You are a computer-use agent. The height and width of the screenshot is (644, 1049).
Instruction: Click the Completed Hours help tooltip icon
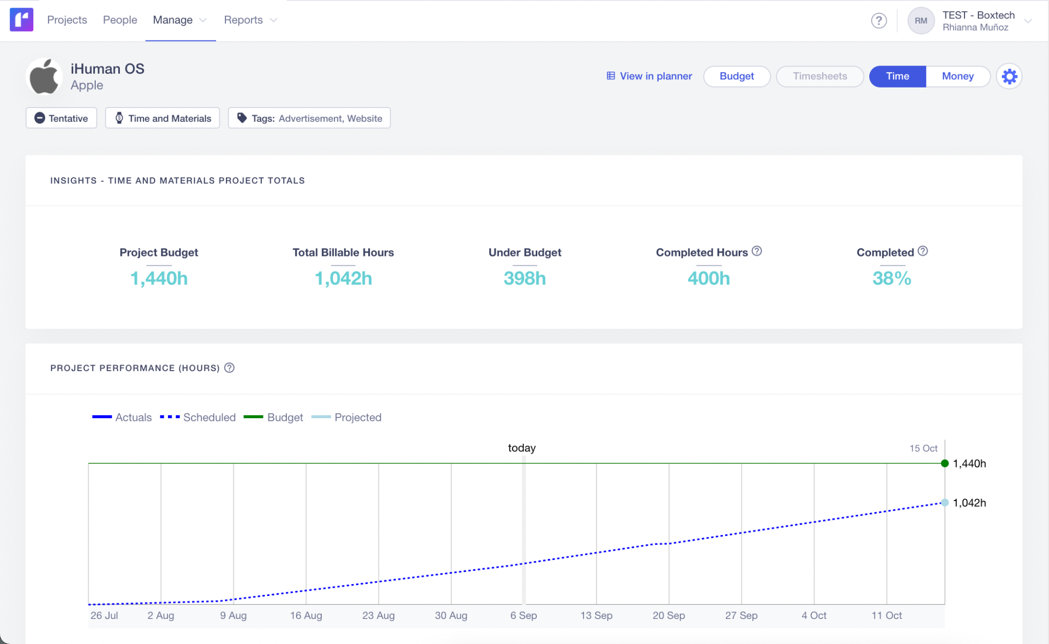click(x=757, y=251)
